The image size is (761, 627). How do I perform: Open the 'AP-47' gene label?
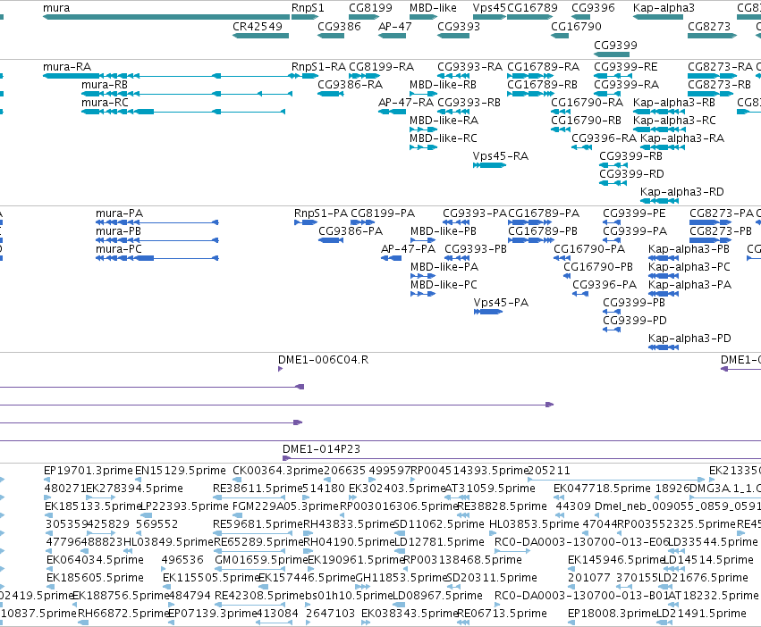click(x=395, y=27)
